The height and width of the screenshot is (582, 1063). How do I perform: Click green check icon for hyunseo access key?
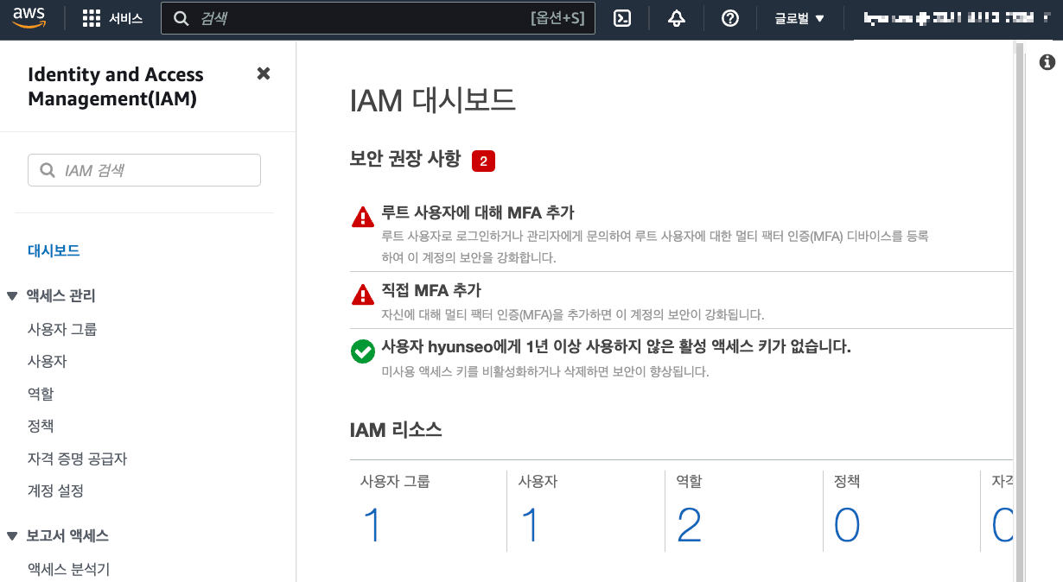[363, 351]
